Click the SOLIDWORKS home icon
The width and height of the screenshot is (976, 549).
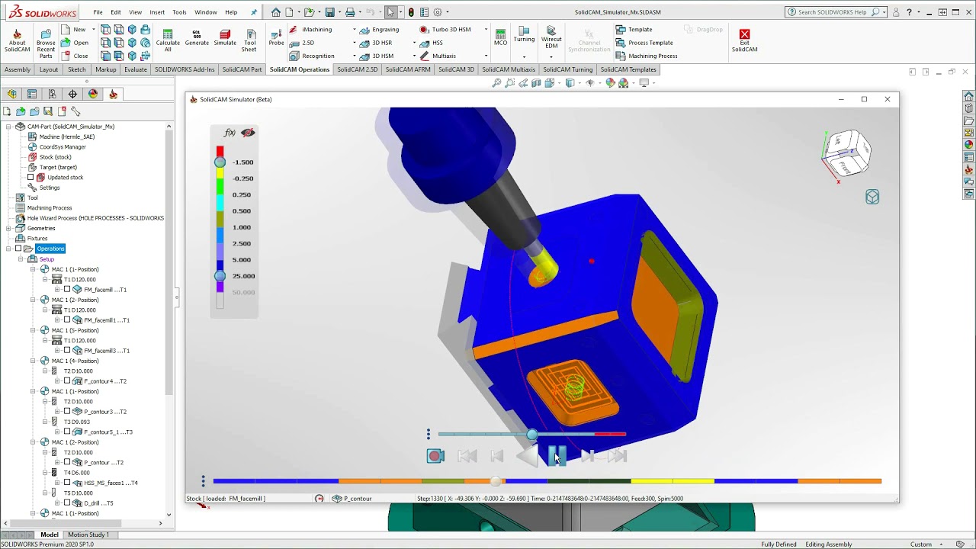pyautogui.click(x=276, y=12)
